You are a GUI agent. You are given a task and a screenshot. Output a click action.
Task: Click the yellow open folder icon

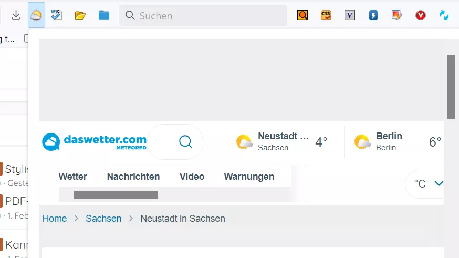tap(80, 15)
